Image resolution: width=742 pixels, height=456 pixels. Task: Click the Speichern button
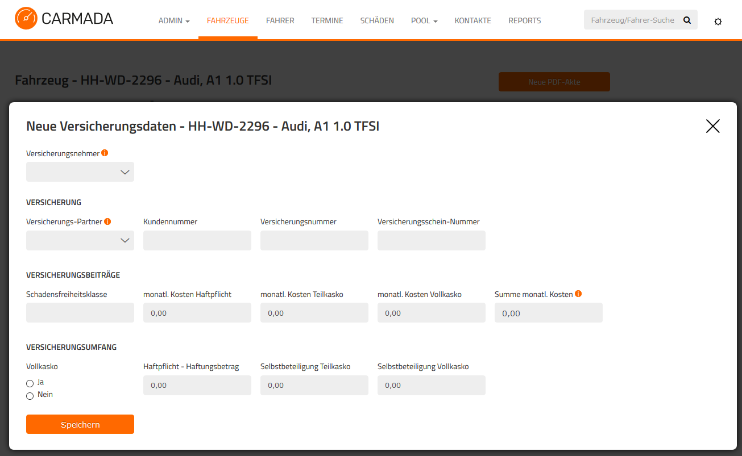tap(80, 424)
